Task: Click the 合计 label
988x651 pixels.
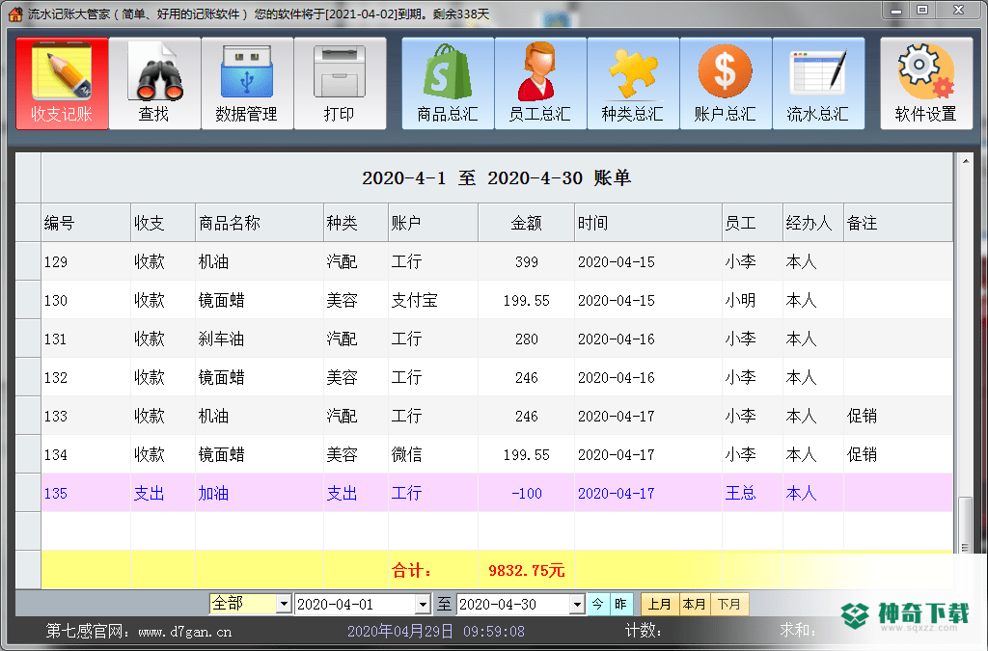Action: click(x=412, y=570)
